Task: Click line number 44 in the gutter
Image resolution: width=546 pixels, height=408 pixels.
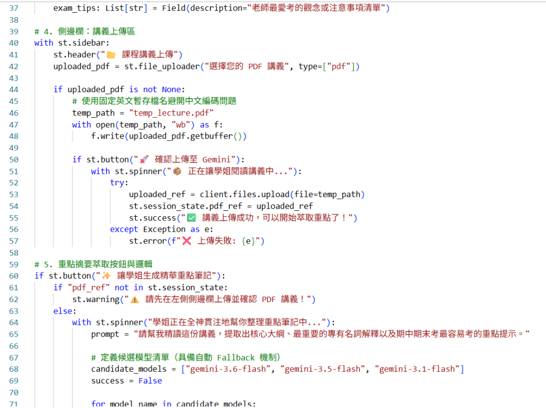Action: point(13,89)
